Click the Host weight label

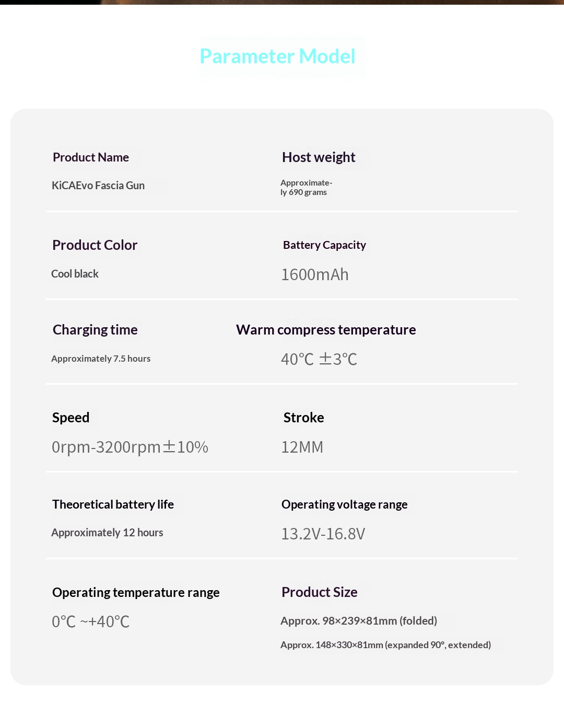[x=319, y=157]
